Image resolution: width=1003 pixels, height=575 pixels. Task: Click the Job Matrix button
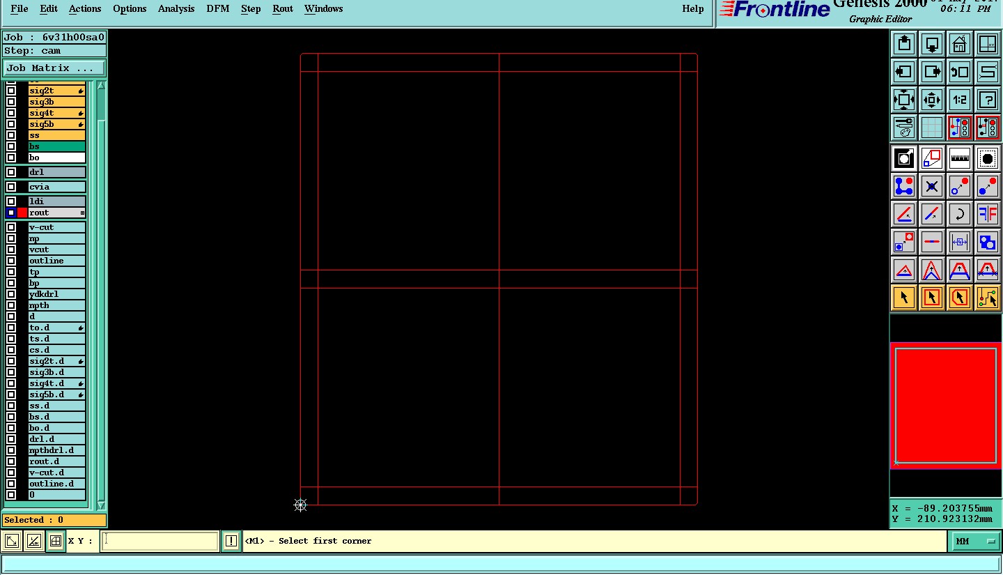click(54, 68)
